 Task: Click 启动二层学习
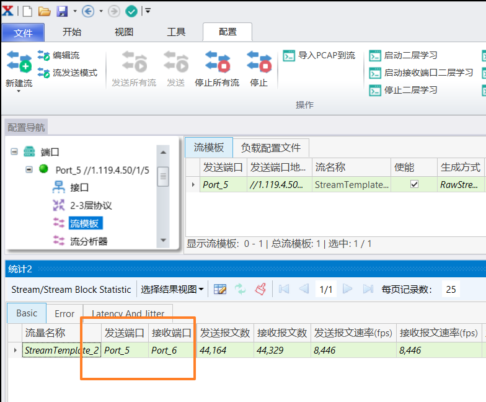tap(403, 56)
